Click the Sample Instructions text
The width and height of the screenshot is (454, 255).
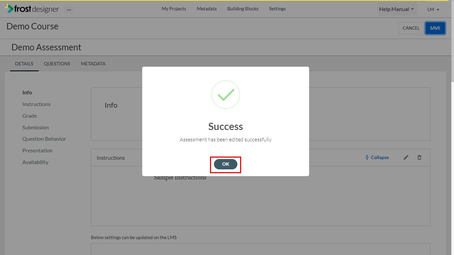pos(180,178)
